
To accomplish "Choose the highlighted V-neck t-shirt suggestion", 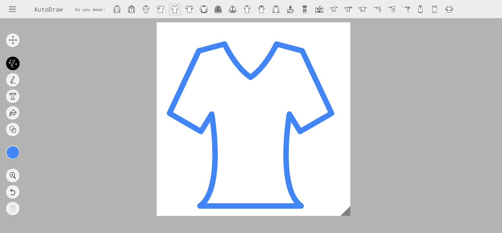I will (175, 9).
